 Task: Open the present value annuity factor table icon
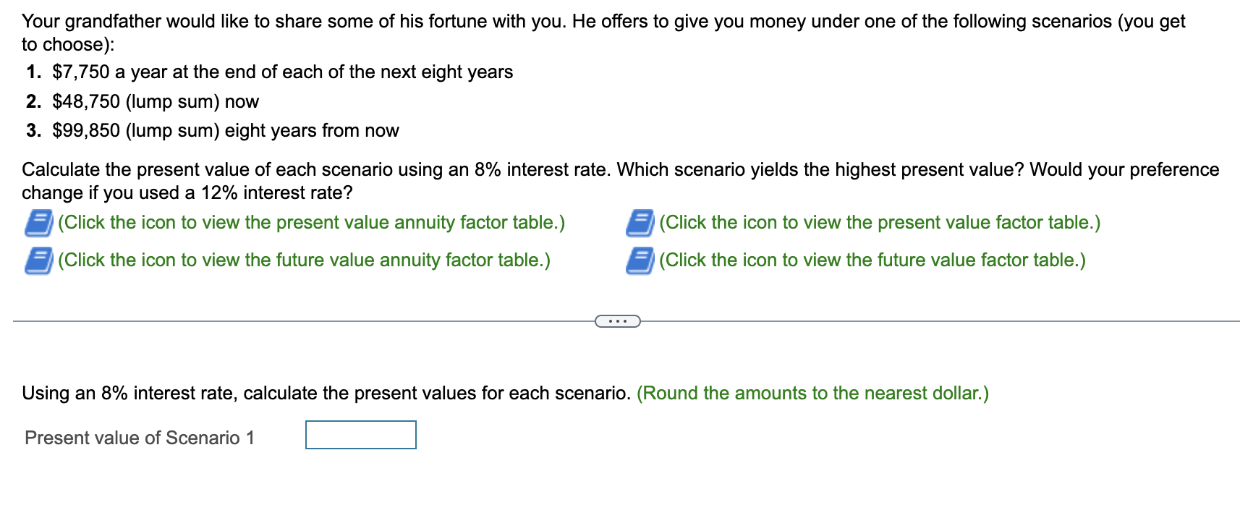(x=40, y=222)
